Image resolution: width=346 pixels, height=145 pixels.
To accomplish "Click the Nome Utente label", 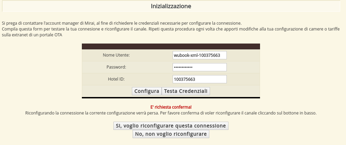I will point(116,55).
